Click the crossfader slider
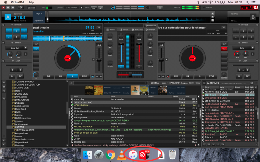Viewport: 260px width, 162px height. coord(130,75)
